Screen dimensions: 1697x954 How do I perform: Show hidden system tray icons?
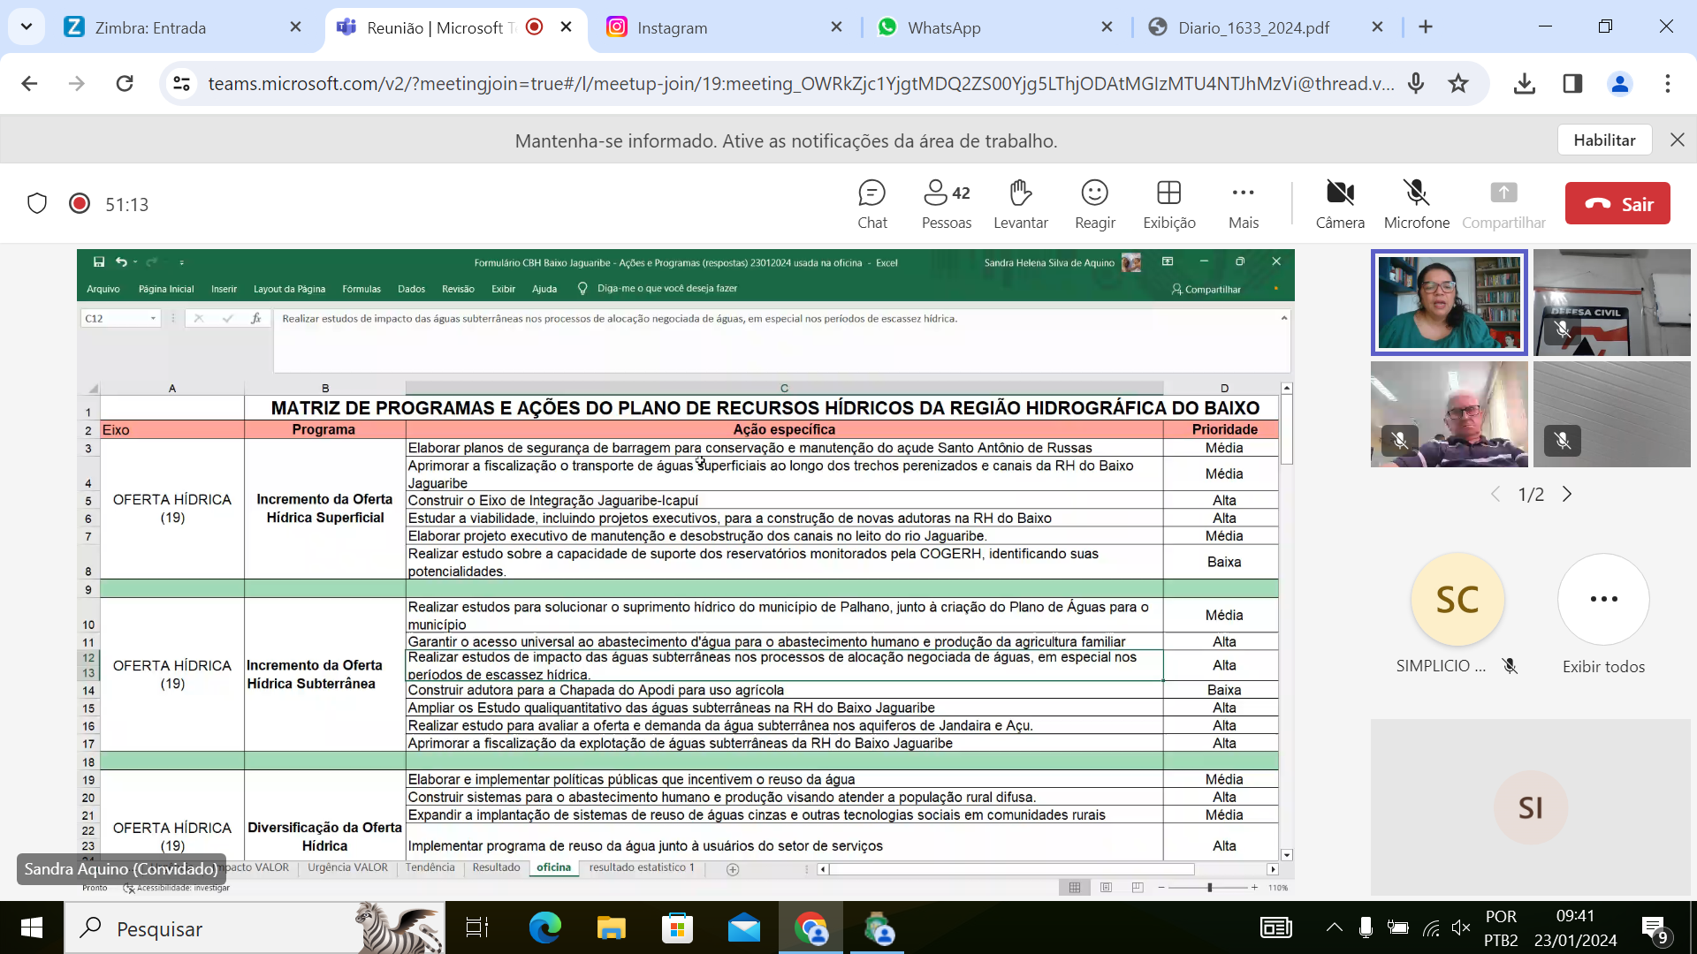pyautogui.click(x=1335, y=927)
